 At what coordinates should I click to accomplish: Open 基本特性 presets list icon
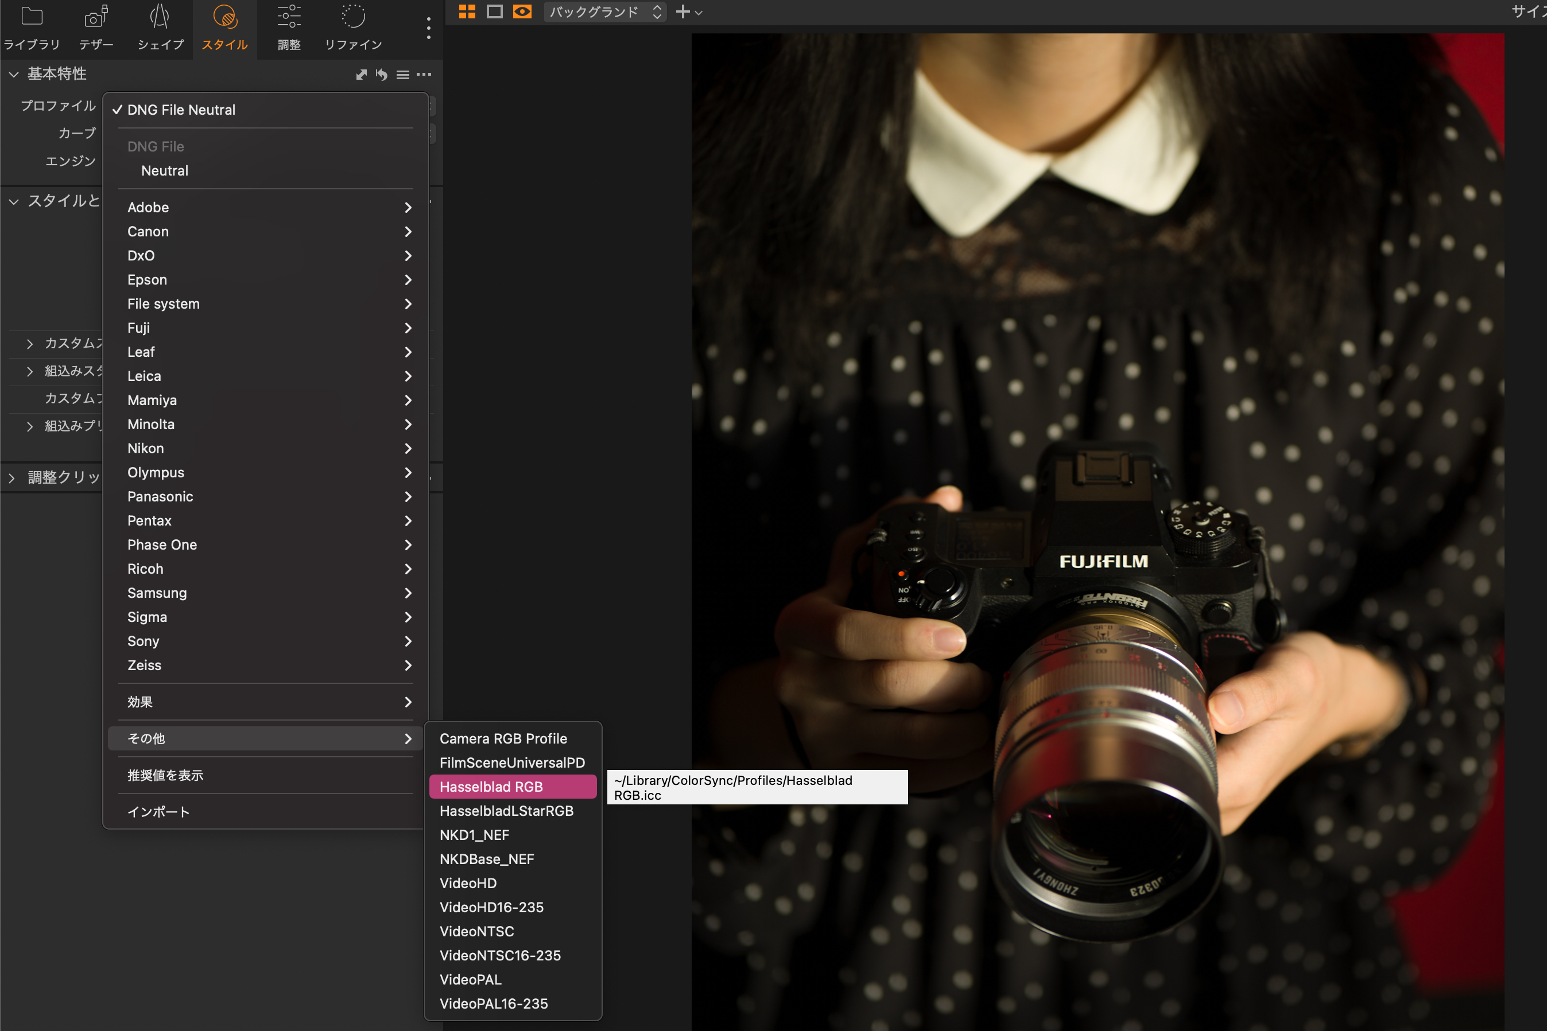tap(402, 75)
